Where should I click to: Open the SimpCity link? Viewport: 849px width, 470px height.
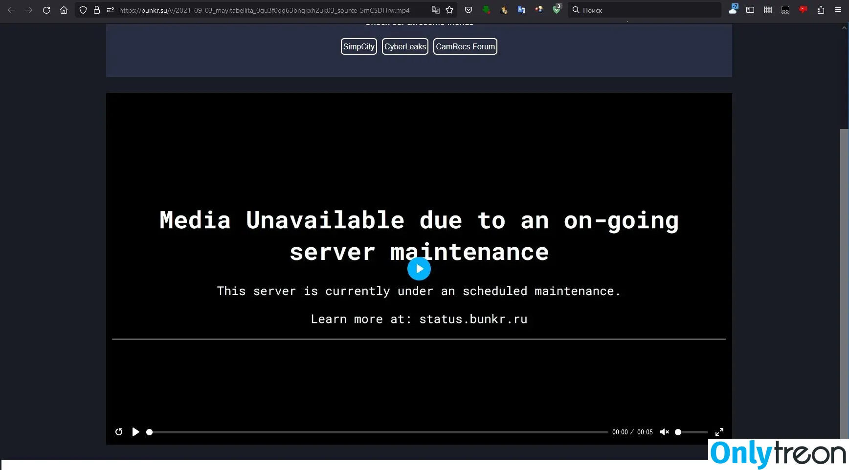359,46
